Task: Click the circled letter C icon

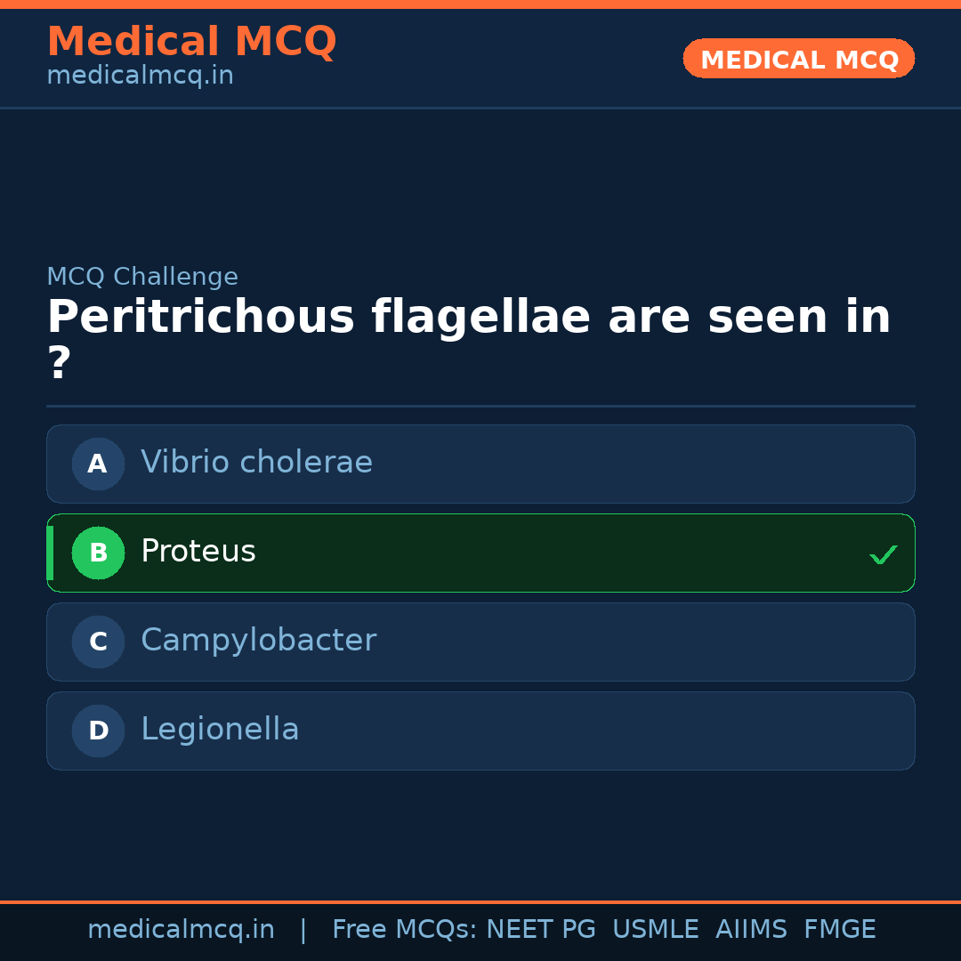Action: [x=98, y=642]
